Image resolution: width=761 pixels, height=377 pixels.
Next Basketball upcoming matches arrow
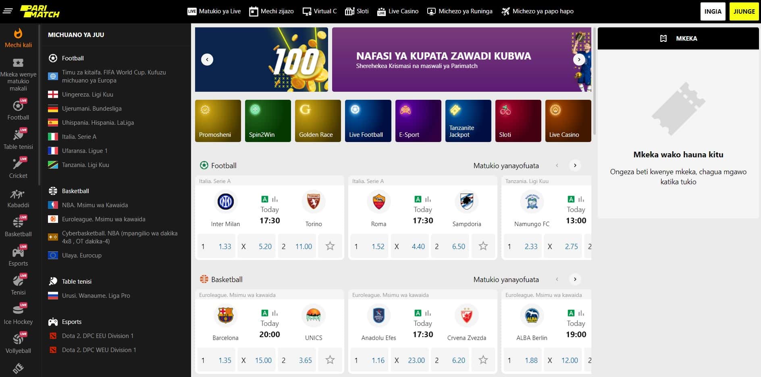tap(575, 279)
